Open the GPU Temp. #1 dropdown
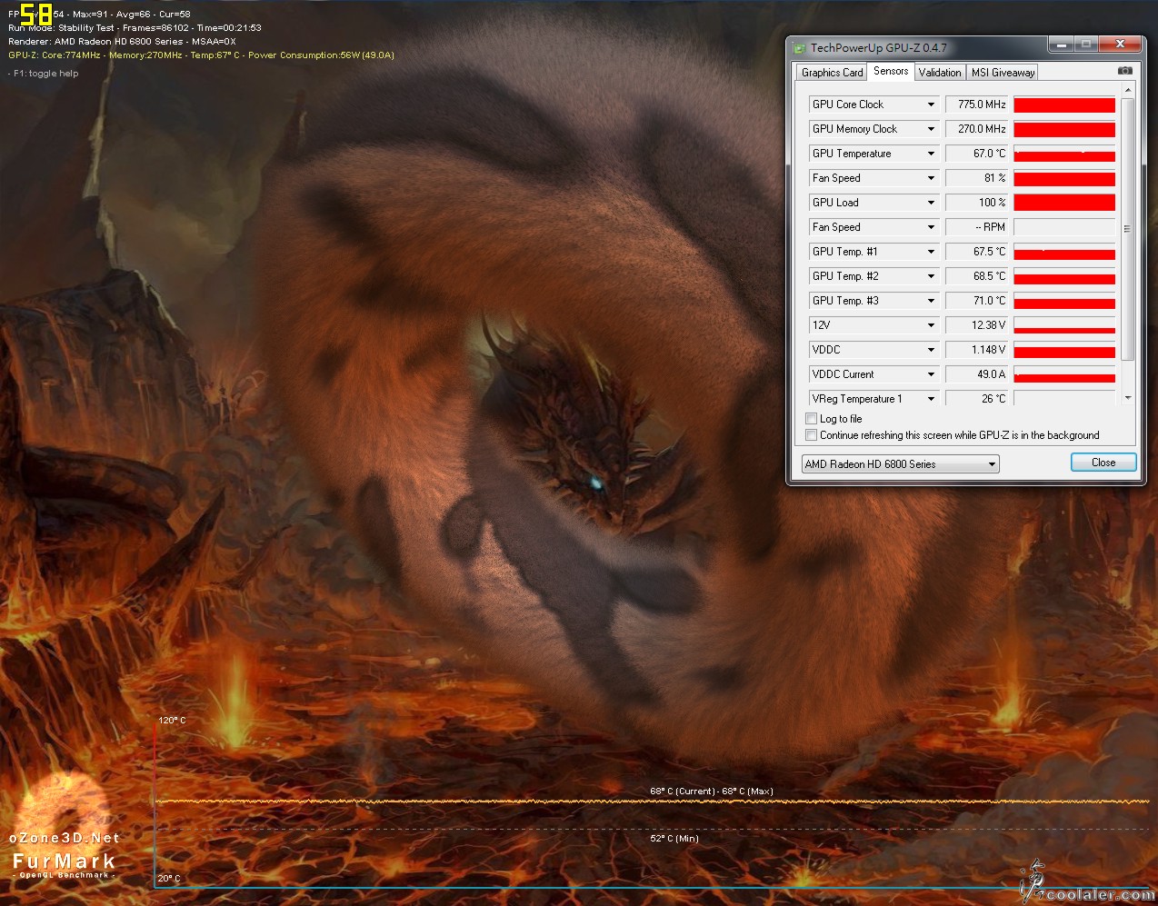 (931, 252)
